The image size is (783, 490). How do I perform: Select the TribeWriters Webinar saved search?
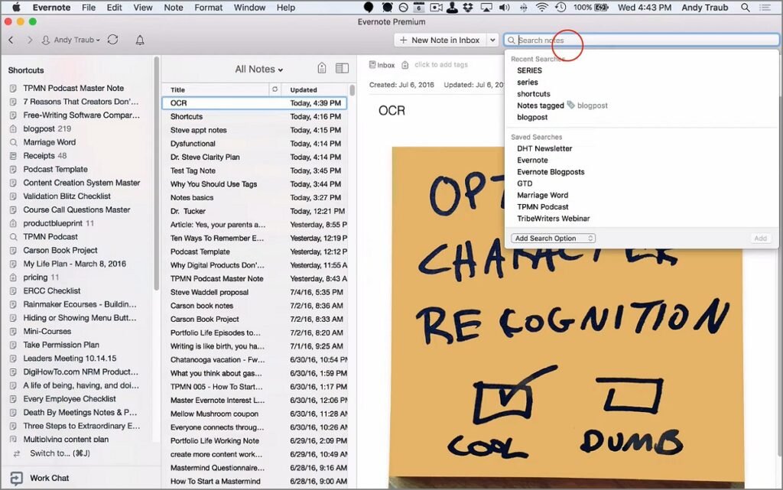point(554,219)
